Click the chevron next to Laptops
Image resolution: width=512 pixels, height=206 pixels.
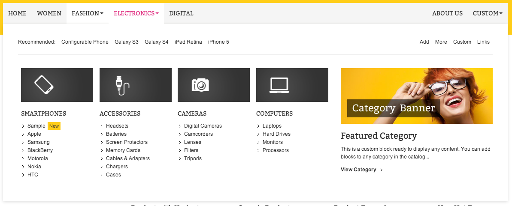click(258, 126)
